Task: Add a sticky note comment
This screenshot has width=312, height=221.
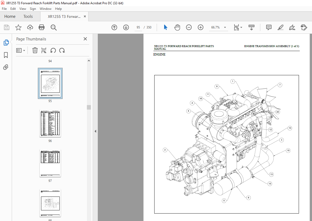Action: pos(269,27)
